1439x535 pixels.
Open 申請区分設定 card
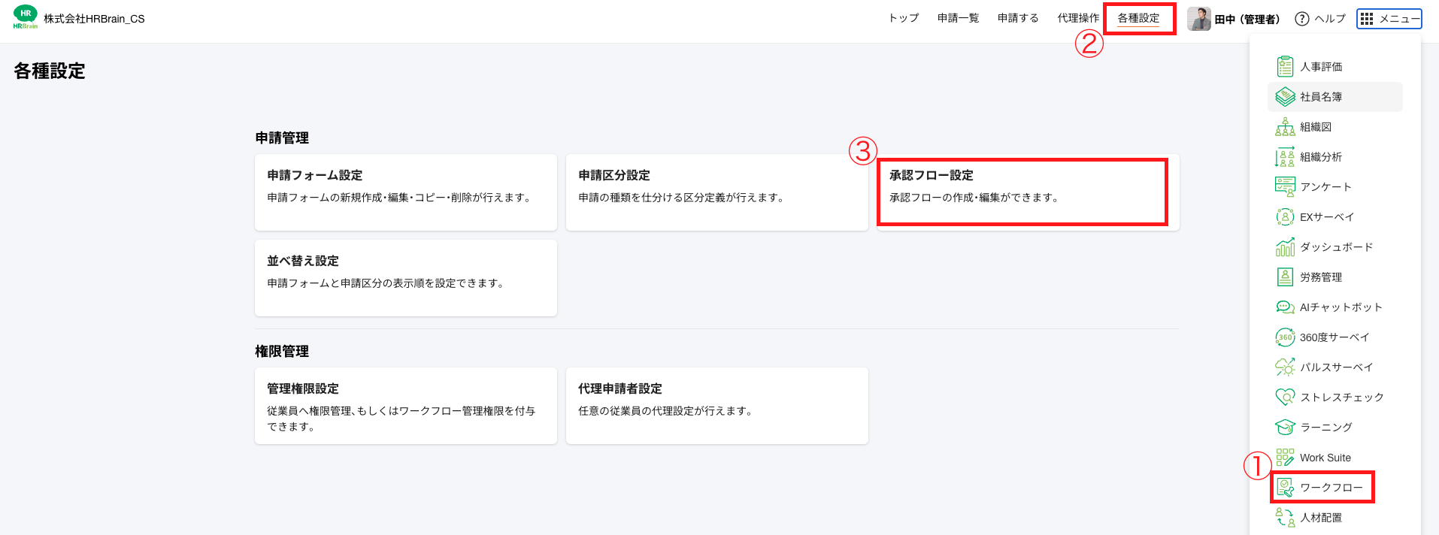pyautogui.click(x=717, y=192)
